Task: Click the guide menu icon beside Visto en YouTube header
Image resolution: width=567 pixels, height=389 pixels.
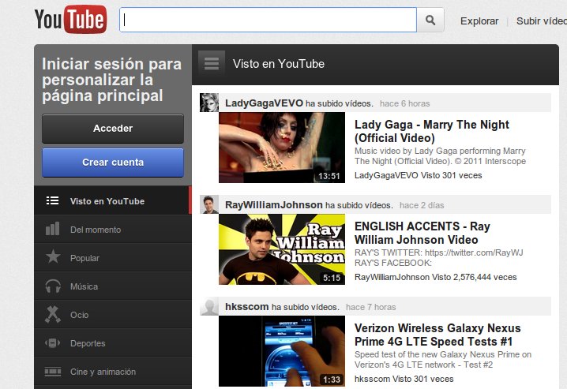Action: (x=212, y=64)
